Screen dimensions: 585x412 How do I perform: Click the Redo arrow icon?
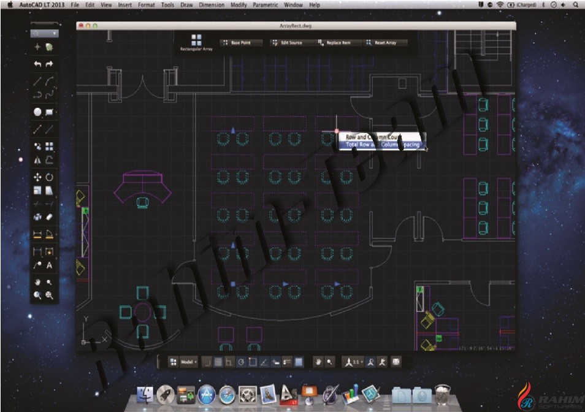click(49, 64)
